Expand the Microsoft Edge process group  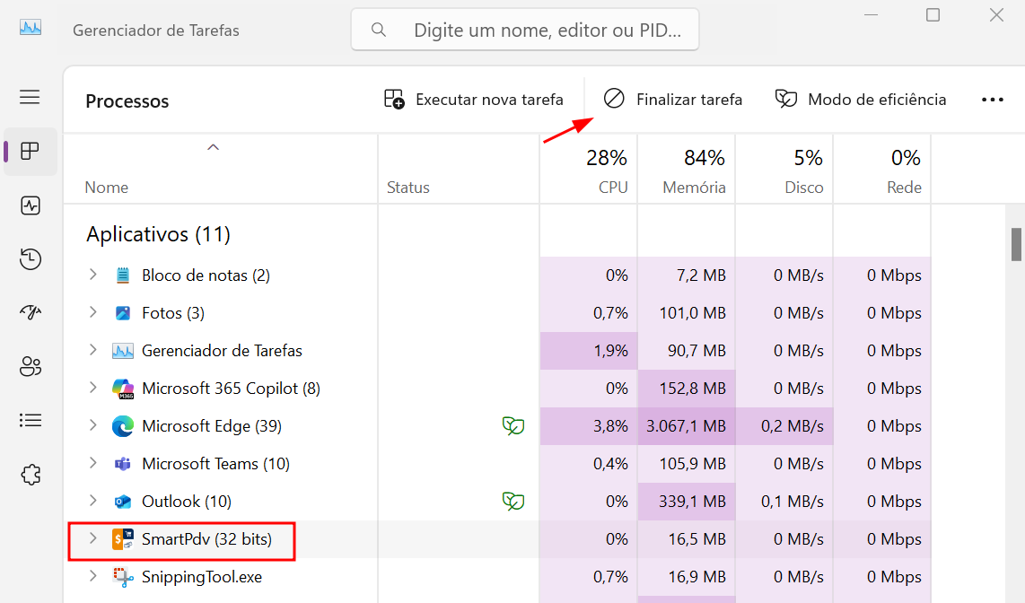coord(92,425)
